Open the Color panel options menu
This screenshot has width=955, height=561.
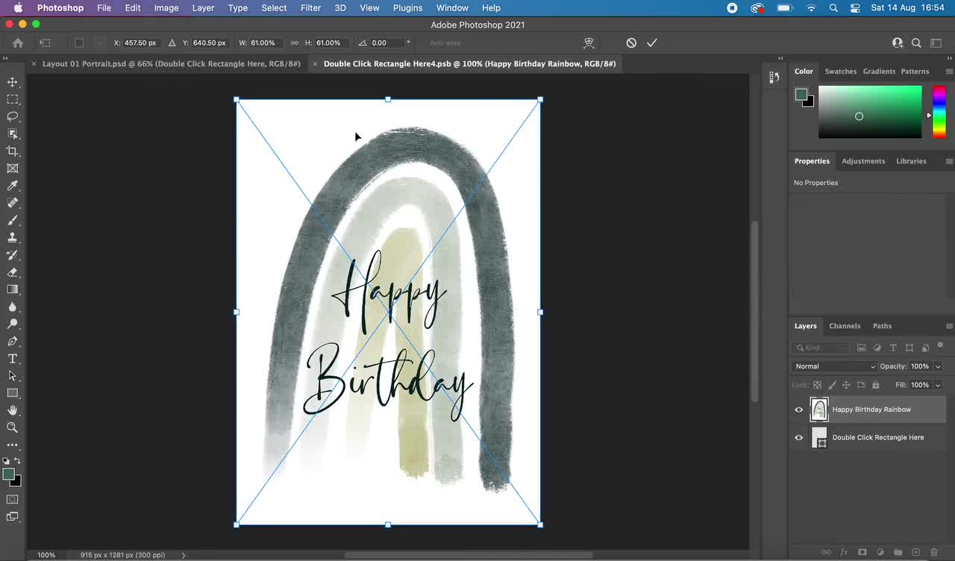(x=949, y=72)
